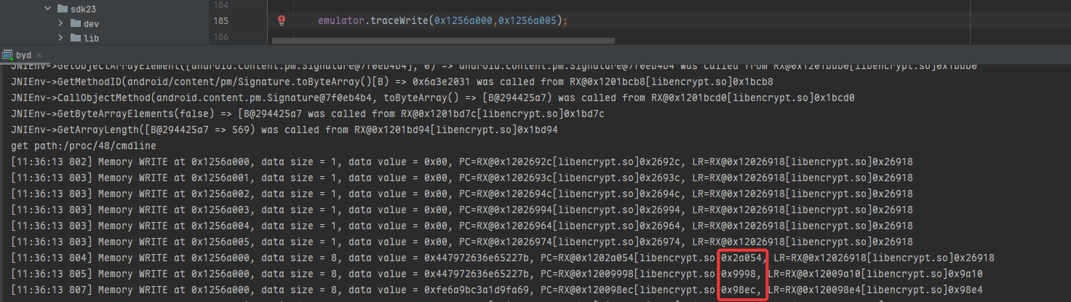Click the lib folder icon
Screen dimensions: 1071x302
[76, 38]
